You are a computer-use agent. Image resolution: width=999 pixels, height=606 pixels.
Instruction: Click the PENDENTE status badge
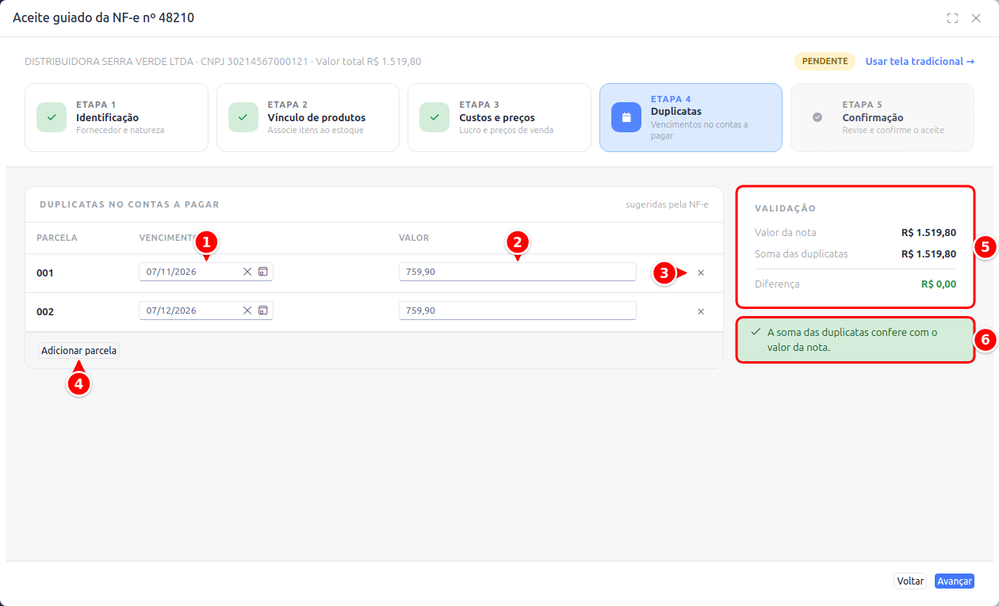825,61
